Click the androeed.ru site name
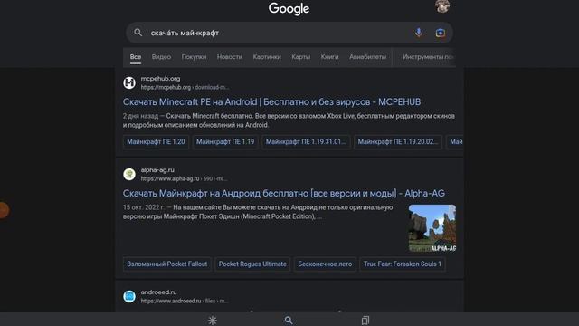 coord(159,292)
